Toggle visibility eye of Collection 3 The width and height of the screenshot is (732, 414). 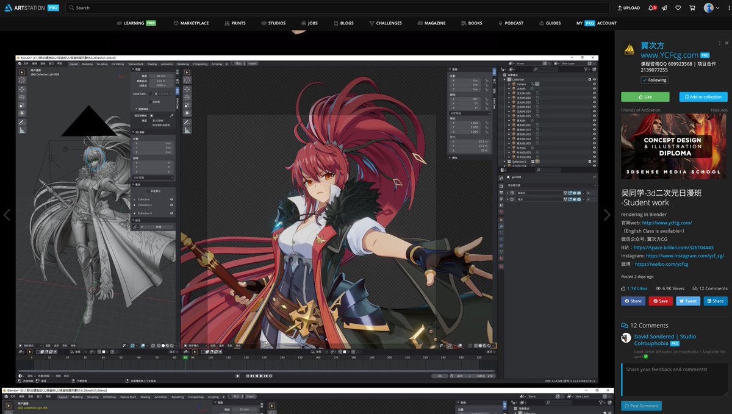coord(171,213)
